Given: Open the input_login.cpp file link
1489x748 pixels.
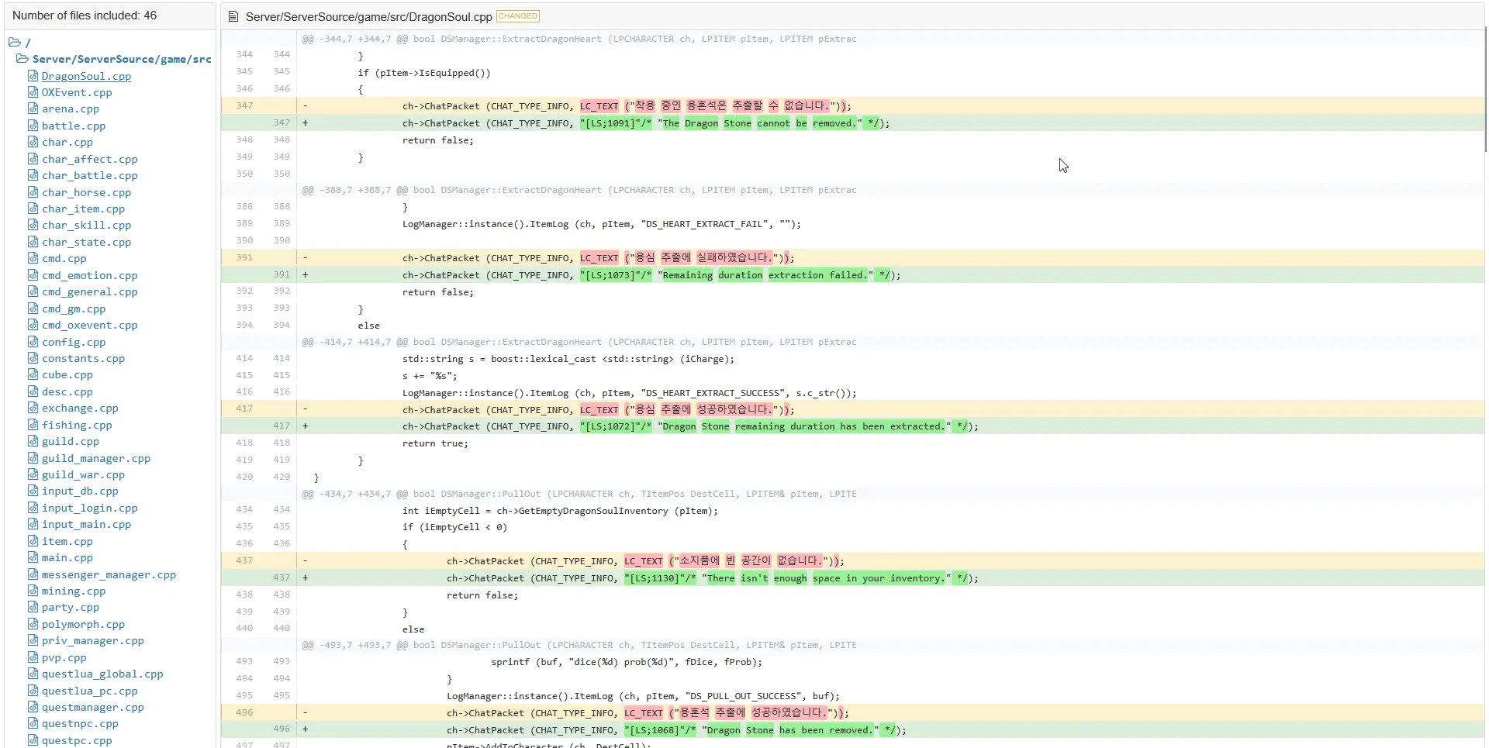Looking at the screenshot, I should [x=89, y=508].
